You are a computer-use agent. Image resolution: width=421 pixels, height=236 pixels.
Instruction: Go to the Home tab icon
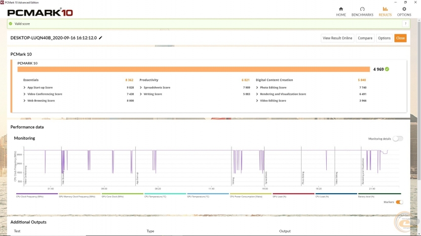click(x=341, y=9)
